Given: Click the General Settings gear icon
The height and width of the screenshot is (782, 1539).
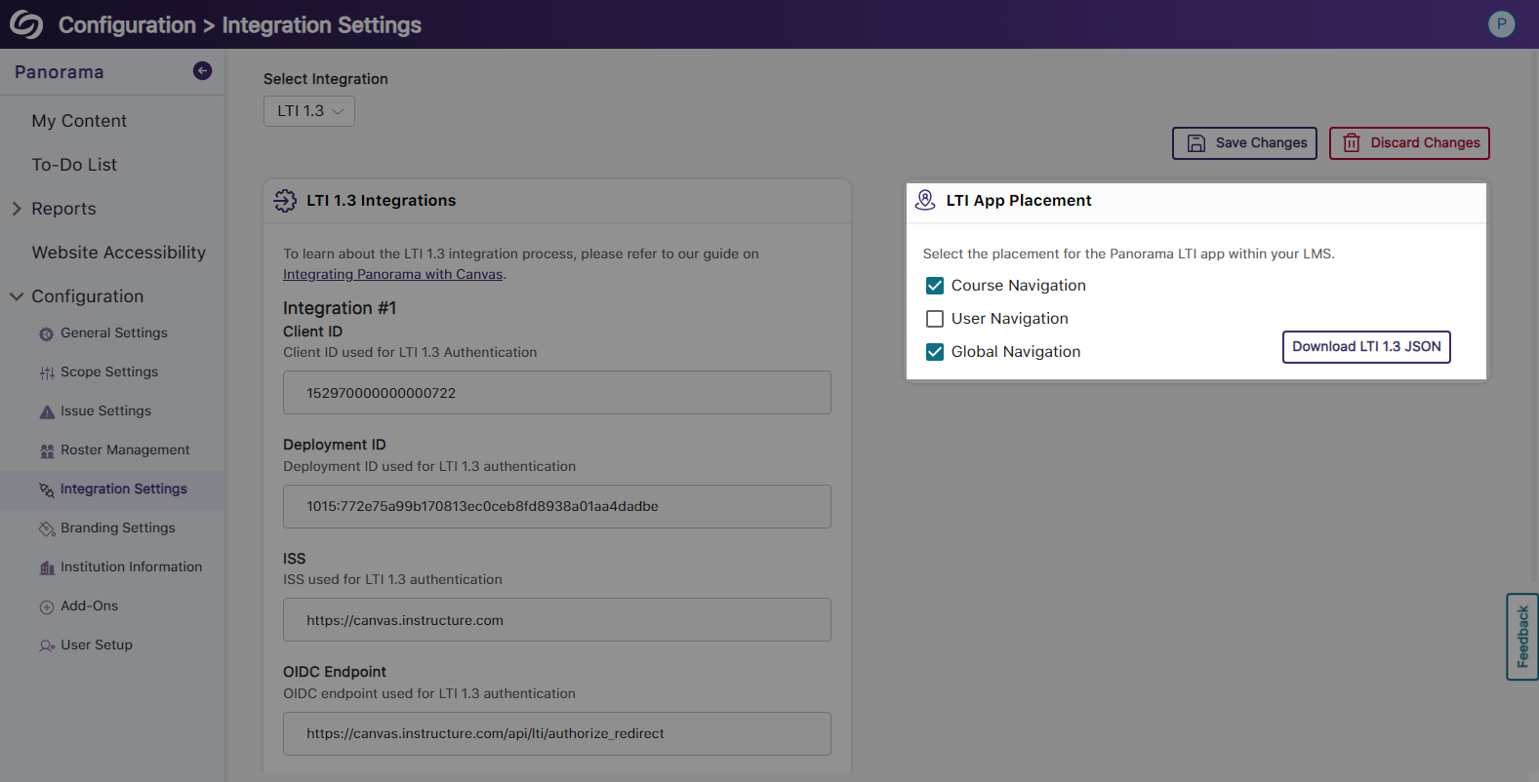Looking at the screenshot, I should click(x=46, y=334).
